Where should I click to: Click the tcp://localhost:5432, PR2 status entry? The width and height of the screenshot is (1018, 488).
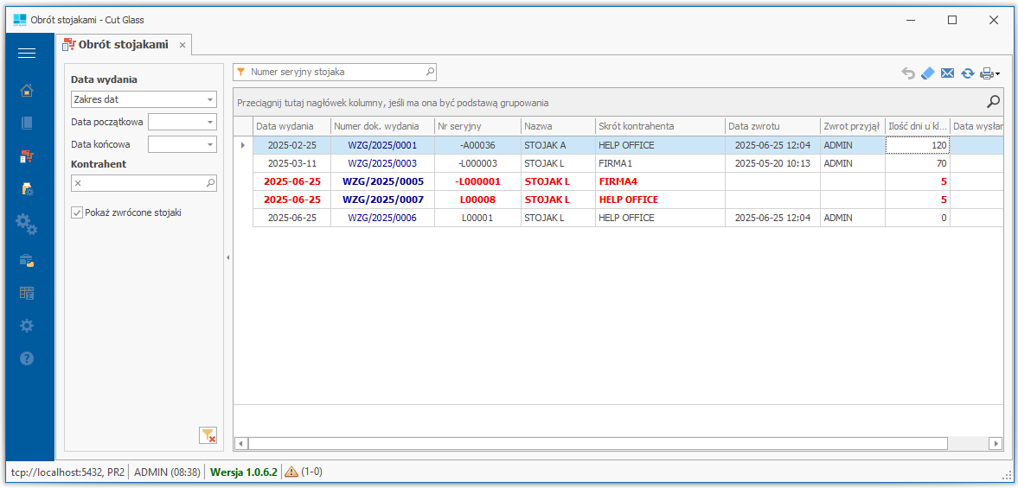pos(67,472)
